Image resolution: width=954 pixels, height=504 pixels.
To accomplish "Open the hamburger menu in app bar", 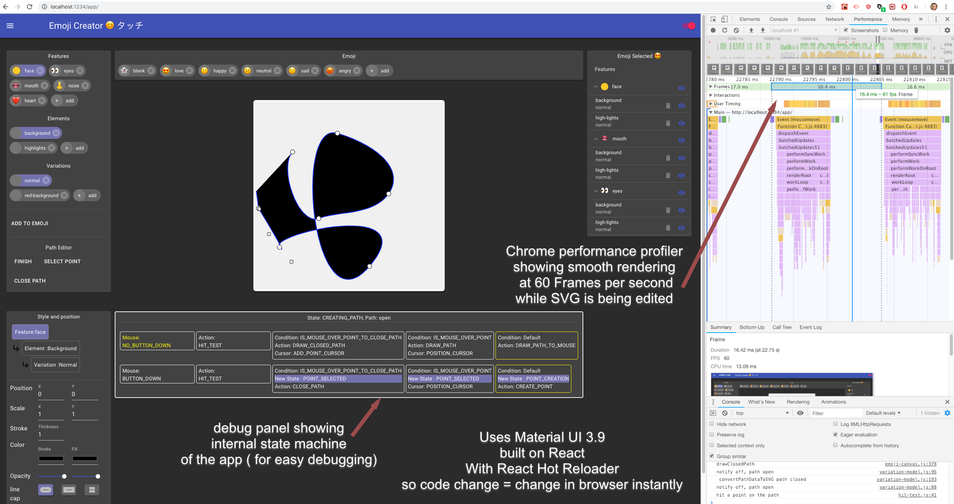I will click(x=10, y=26).
